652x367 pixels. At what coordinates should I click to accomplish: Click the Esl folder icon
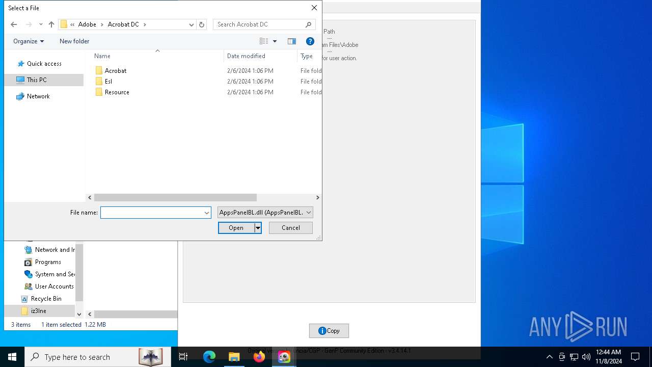(99, 82)
